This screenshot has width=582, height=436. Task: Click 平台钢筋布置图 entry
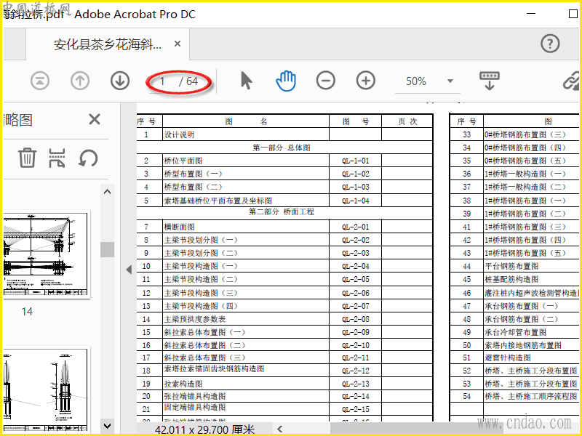point(511,266)
